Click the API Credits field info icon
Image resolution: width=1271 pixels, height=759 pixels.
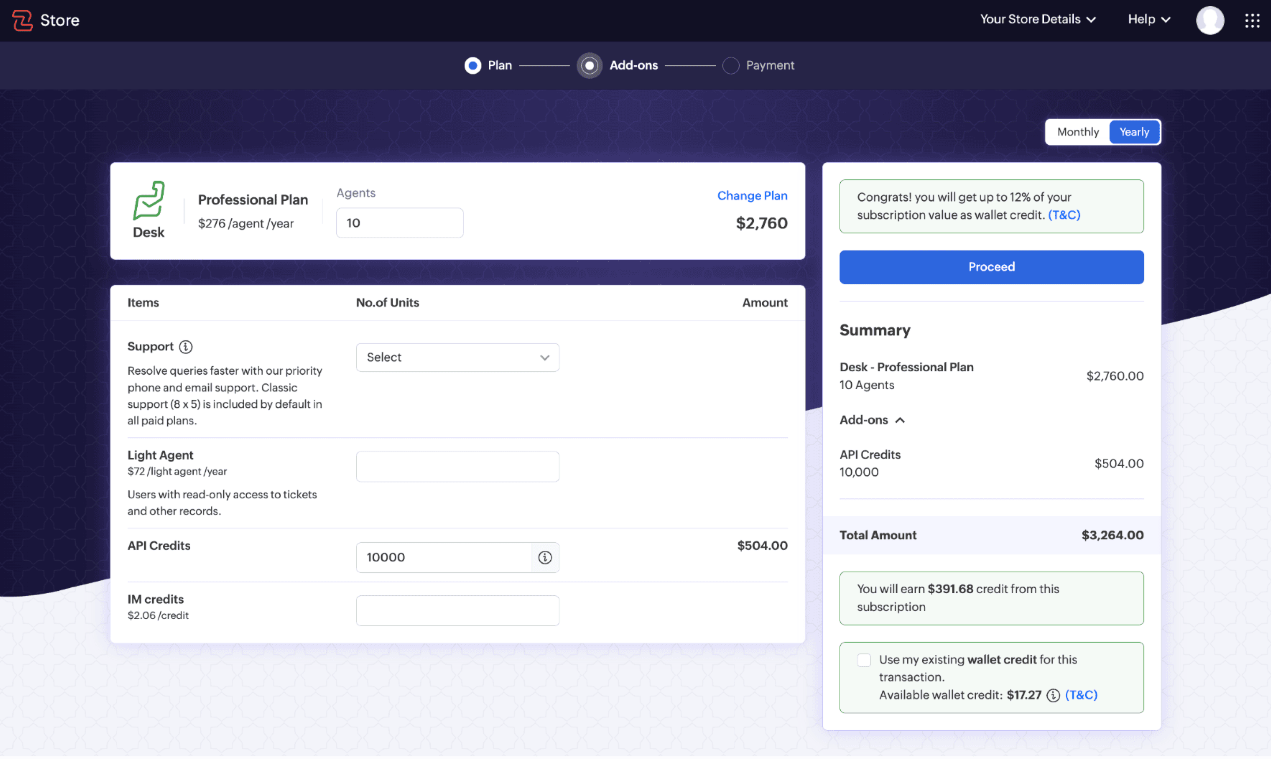coord(545,557)
